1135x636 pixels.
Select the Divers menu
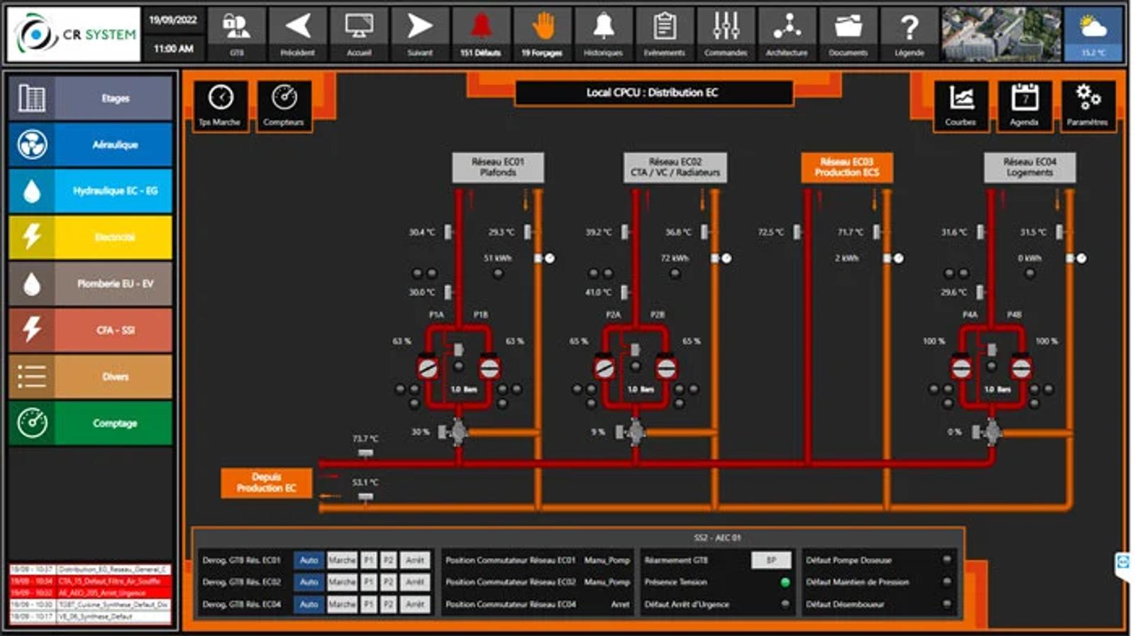tap(90, 376)
